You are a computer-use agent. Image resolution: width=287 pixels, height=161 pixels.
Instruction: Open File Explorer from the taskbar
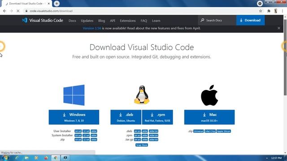click(x=26, y=158)
